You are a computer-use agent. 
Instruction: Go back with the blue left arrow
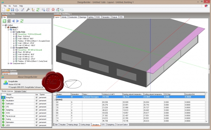point(13,21)
